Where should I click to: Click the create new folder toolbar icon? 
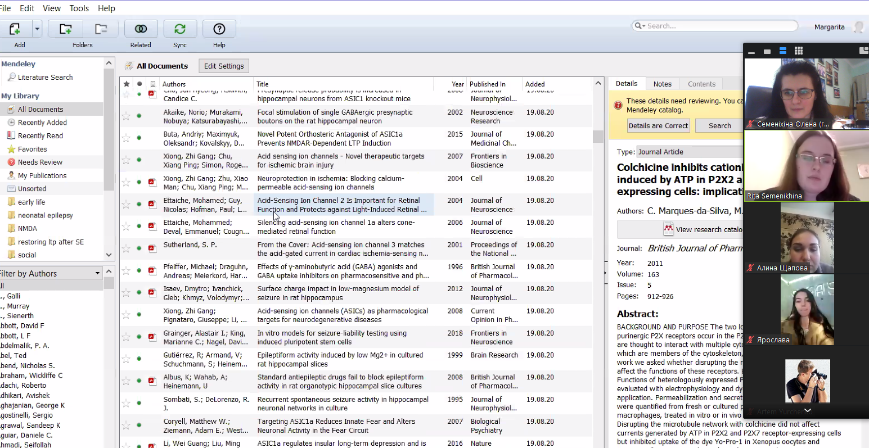(x=65, y=29)
